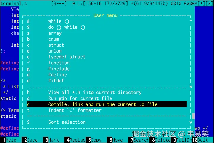The image size is (214, 143).
Task: Select 'Compile, link and run' menu entry
Action: coord(107,104)
